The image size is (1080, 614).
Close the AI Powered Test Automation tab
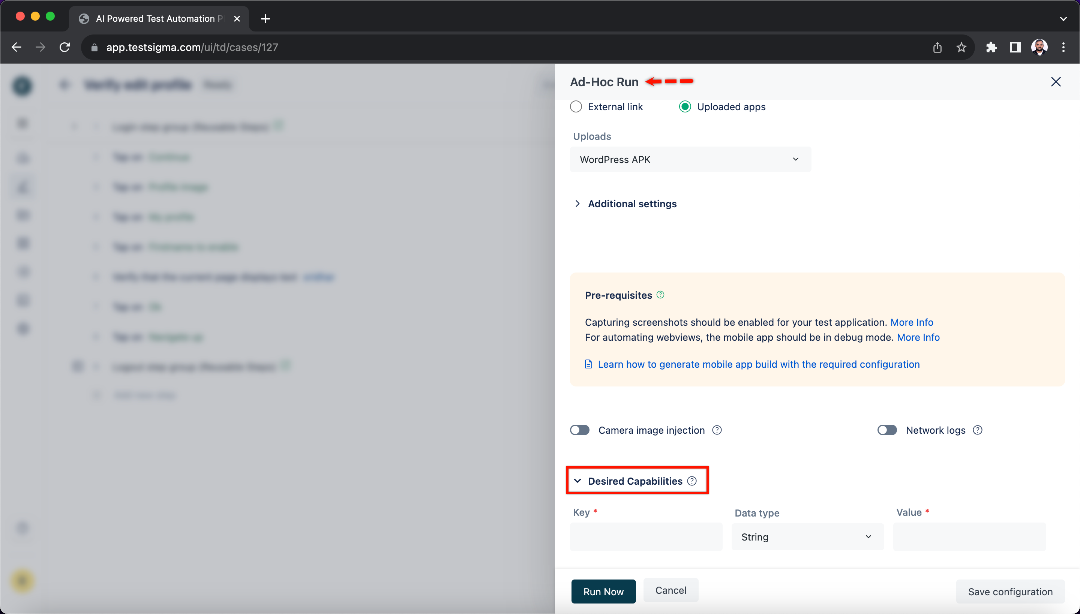tap(237, 19)
